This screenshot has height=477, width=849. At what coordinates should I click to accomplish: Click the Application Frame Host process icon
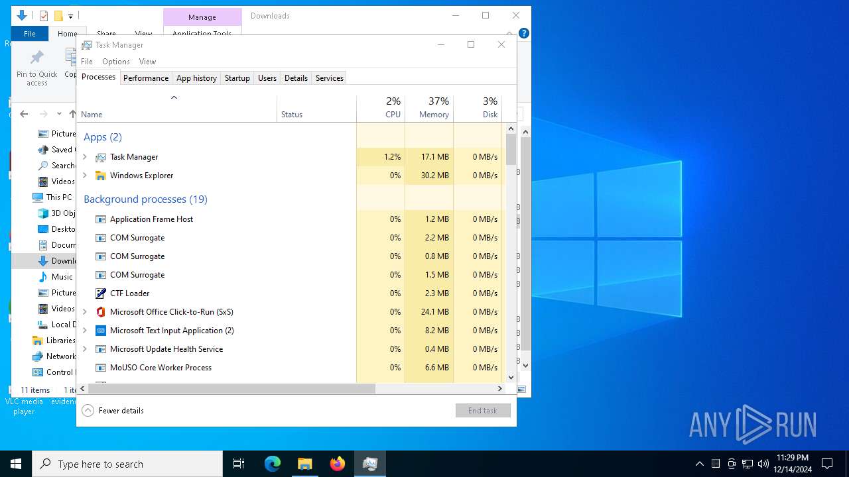(101, 219)
